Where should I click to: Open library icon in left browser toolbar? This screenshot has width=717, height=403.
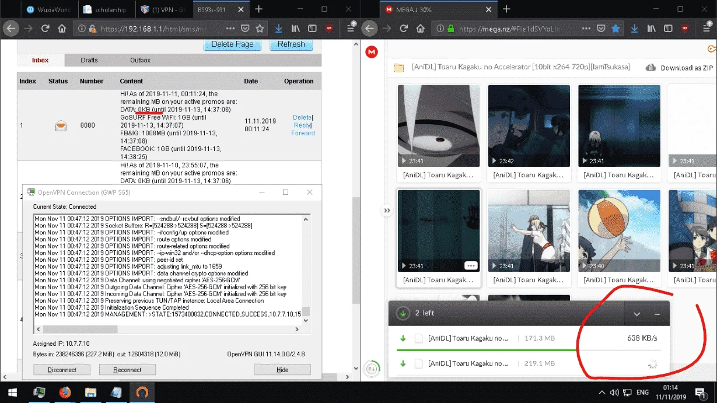(x=296, y=29)
